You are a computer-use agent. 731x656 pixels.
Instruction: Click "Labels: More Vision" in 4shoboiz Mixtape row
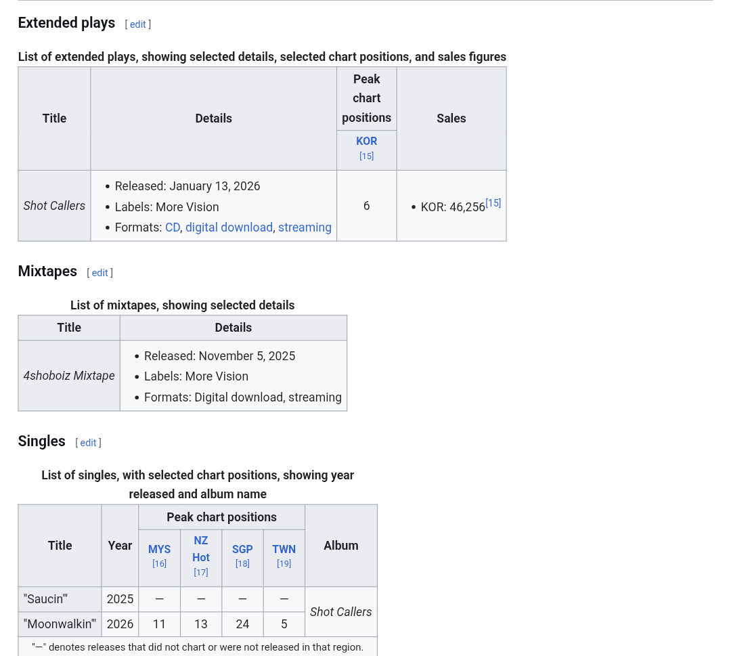coord(196,376)
